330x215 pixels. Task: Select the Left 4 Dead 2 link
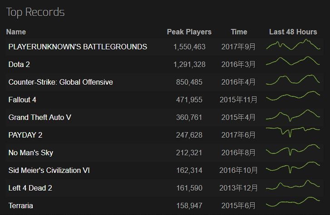(x=30, y=188)
